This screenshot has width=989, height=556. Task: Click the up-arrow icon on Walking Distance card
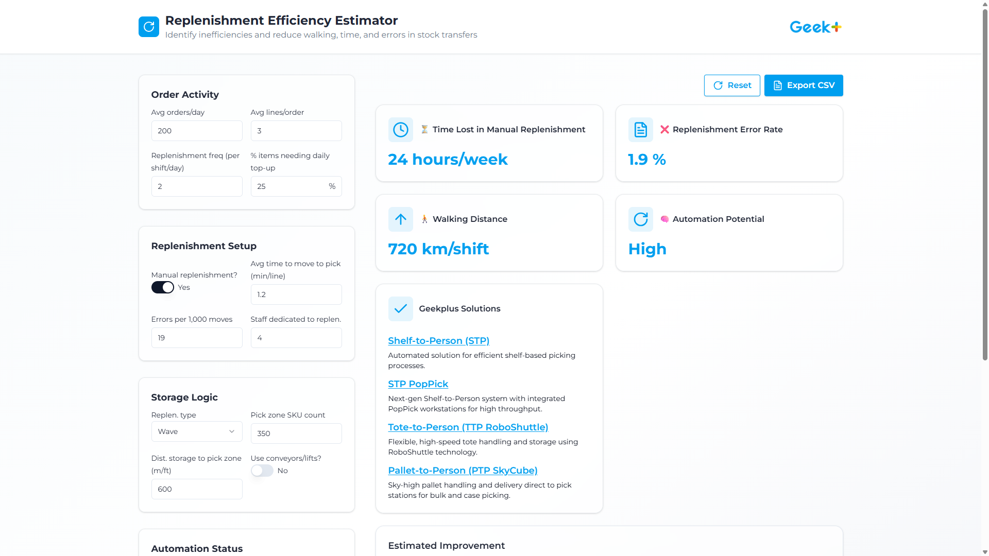(x=401, y=219)
